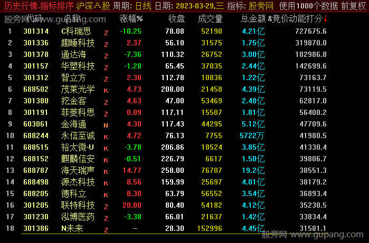Select stock name 华塑科技
Image resolution: width=369 pixels, height=243 pixels.
click(78, 66)
